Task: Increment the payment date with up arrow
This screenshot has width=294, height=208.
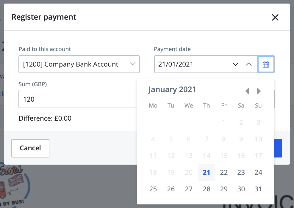Action: pyautogui.click(x=249, y=64)
